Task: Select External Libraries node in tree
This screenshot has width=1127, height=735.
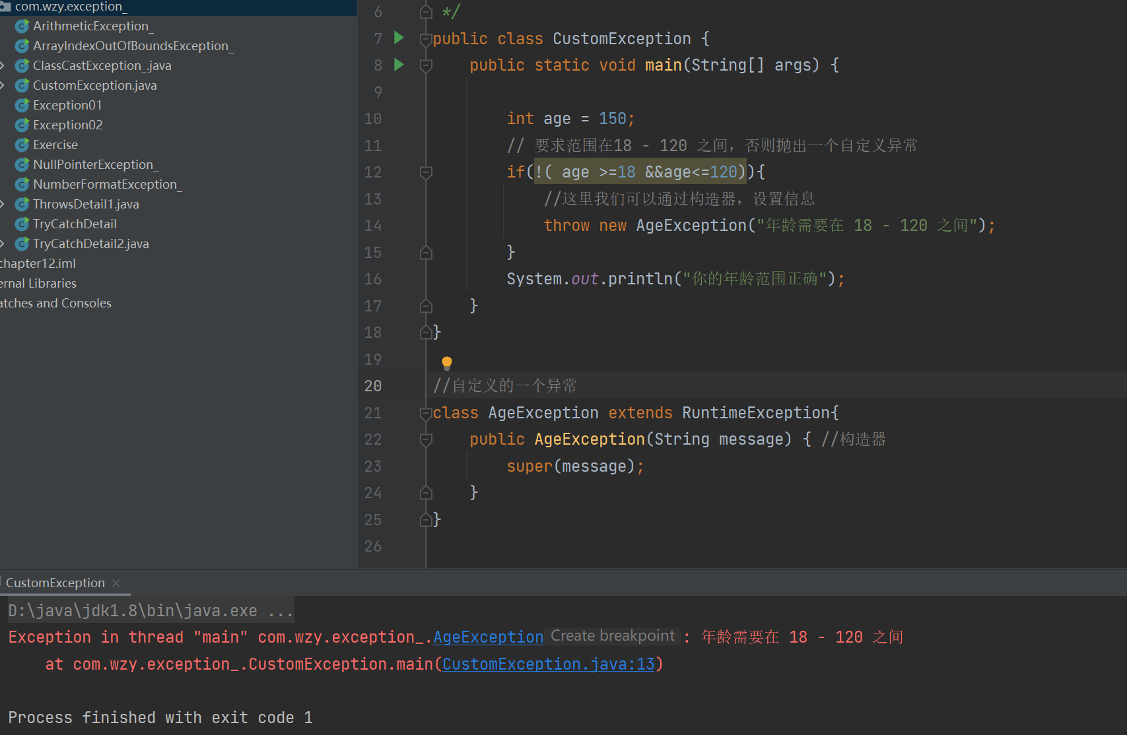Action: tap(38, 284)
